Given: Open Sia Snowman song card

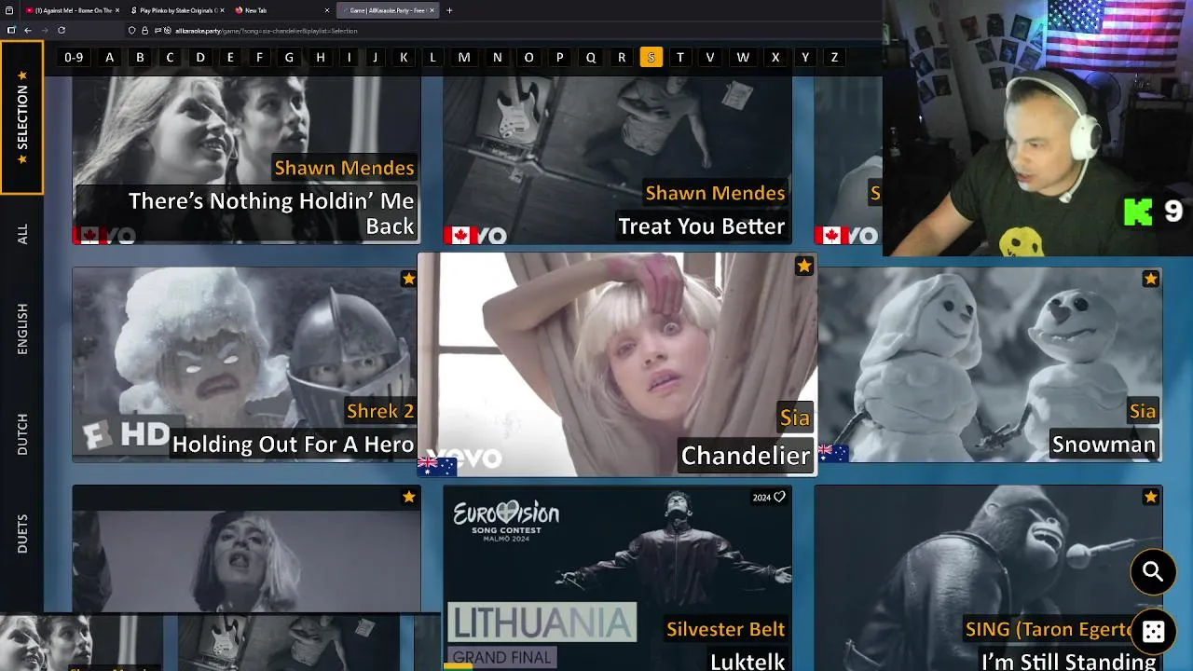Looking at the screenshot, I should [989, 364].
